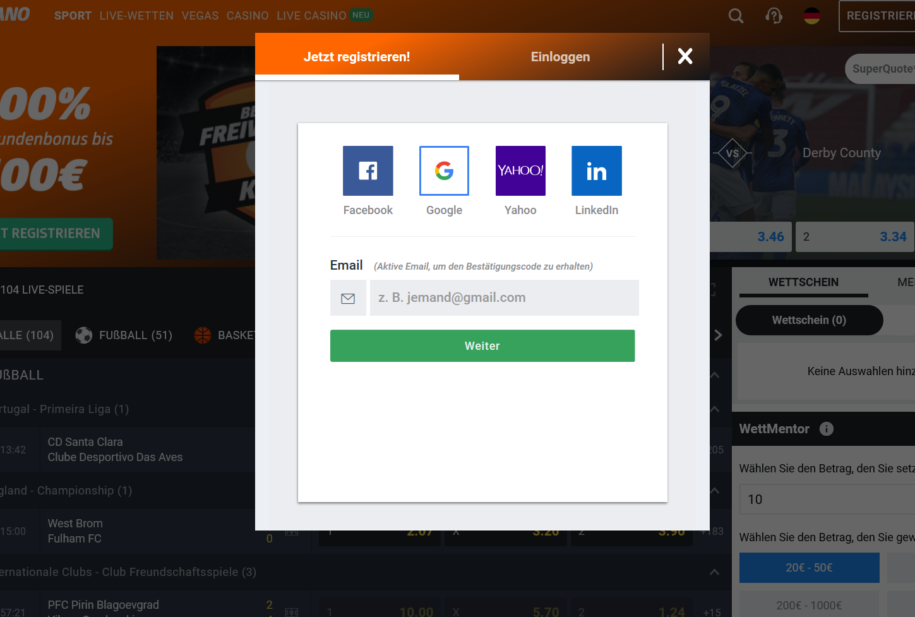Click England - Championship (1) league header
The width and height of the screenshot is (915, 617).
pos(66,491)
